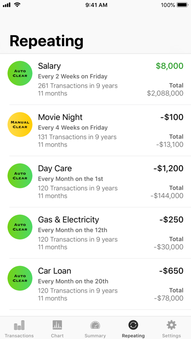191x339 pixels.
Task: Open the Chart tab icon
Action: coord(57,325)
